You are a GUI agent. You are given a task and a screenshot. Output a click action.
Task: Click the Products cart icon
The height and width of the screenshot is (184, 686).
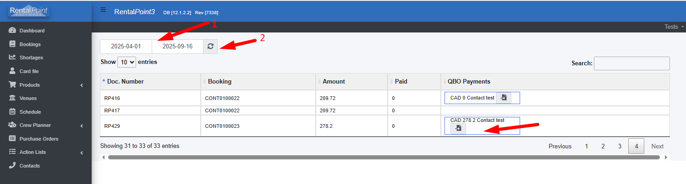click(12, 85)
